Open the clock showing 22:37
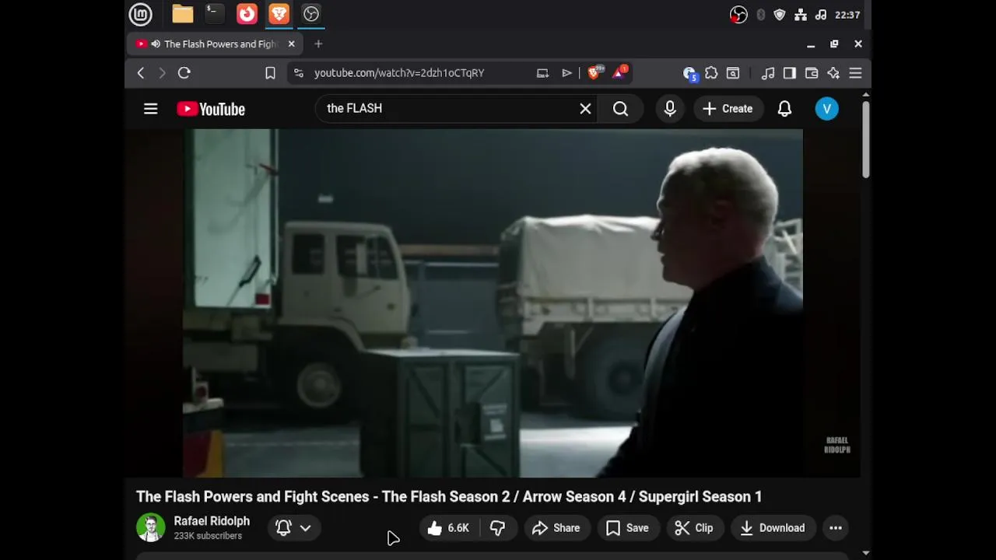This screenshot has width=996, height=560. [x=847, y=15]
